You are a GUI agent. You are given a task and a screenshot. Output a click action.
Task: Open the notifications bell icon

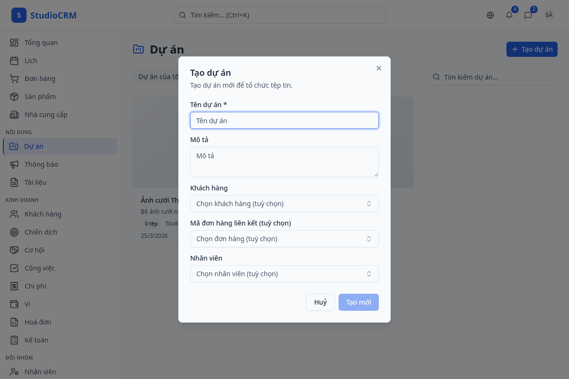[509, 15]
